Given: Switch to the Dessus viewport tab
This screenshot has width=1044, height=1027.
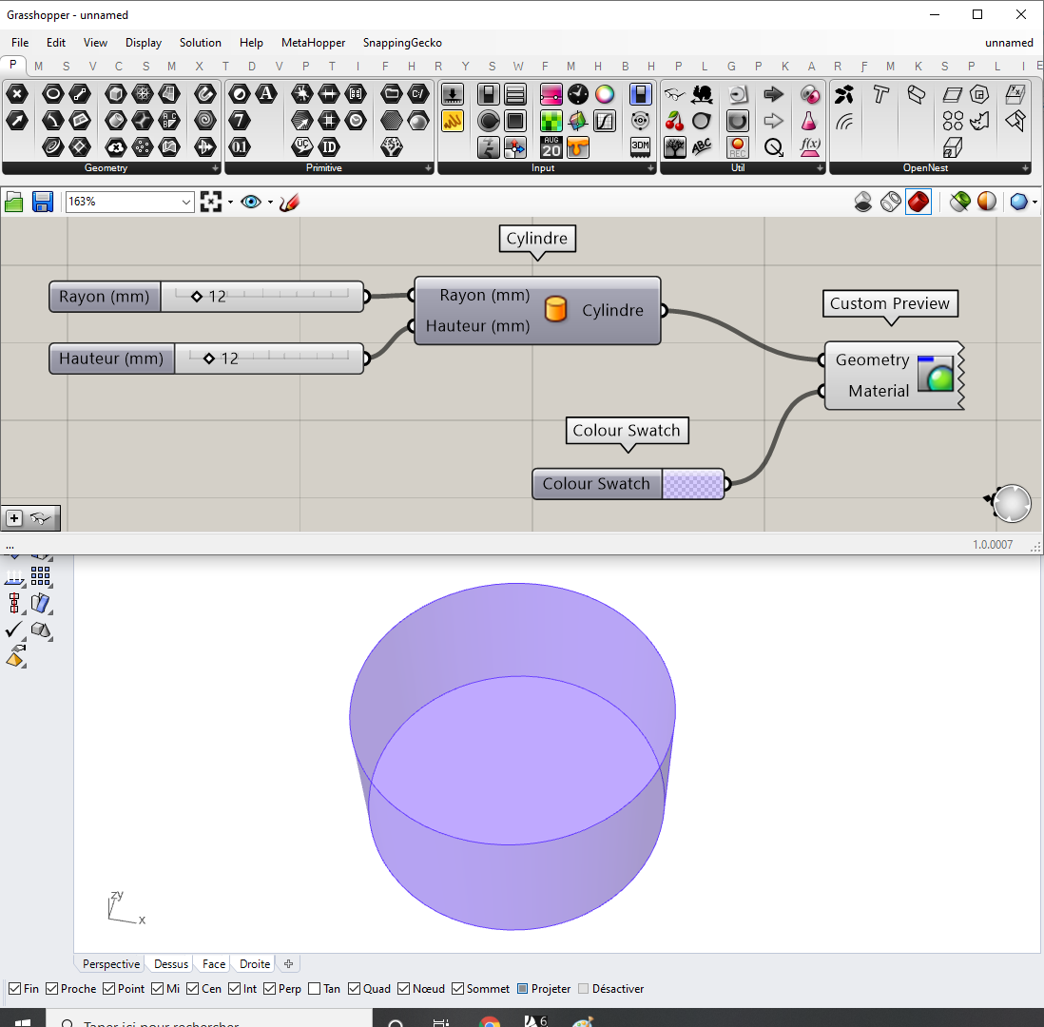Looking at the screenshot, I should click(x=169, y=963).
